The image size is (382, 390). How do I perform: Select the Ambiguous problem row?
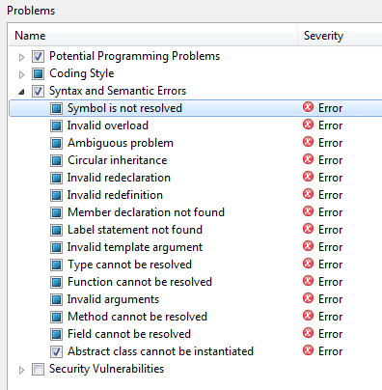[195, 143]
